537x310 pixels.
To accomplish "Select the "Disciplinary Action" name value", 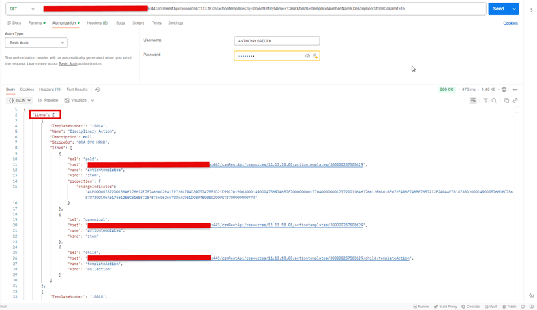I will tap(91, 131).
